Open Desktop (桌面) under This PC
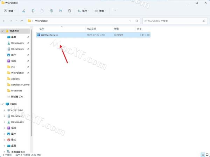The width and height of the screenshot is (210, 157). (13, 145)
